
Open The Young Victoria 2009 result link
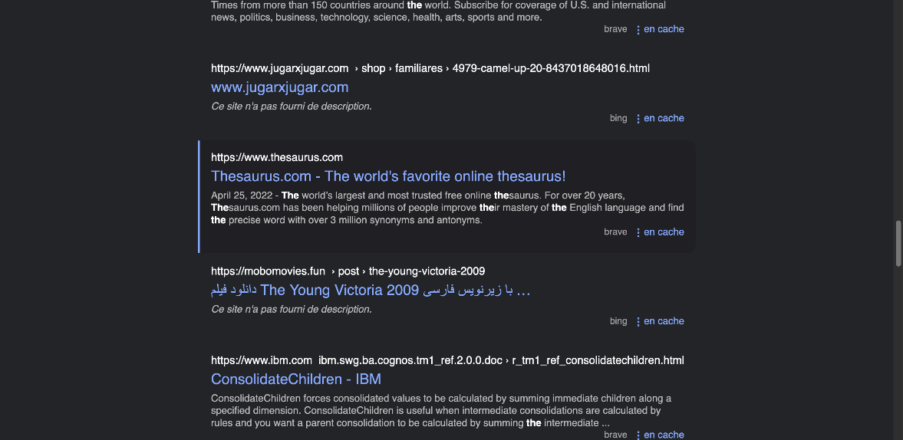(x=370, y=291)
